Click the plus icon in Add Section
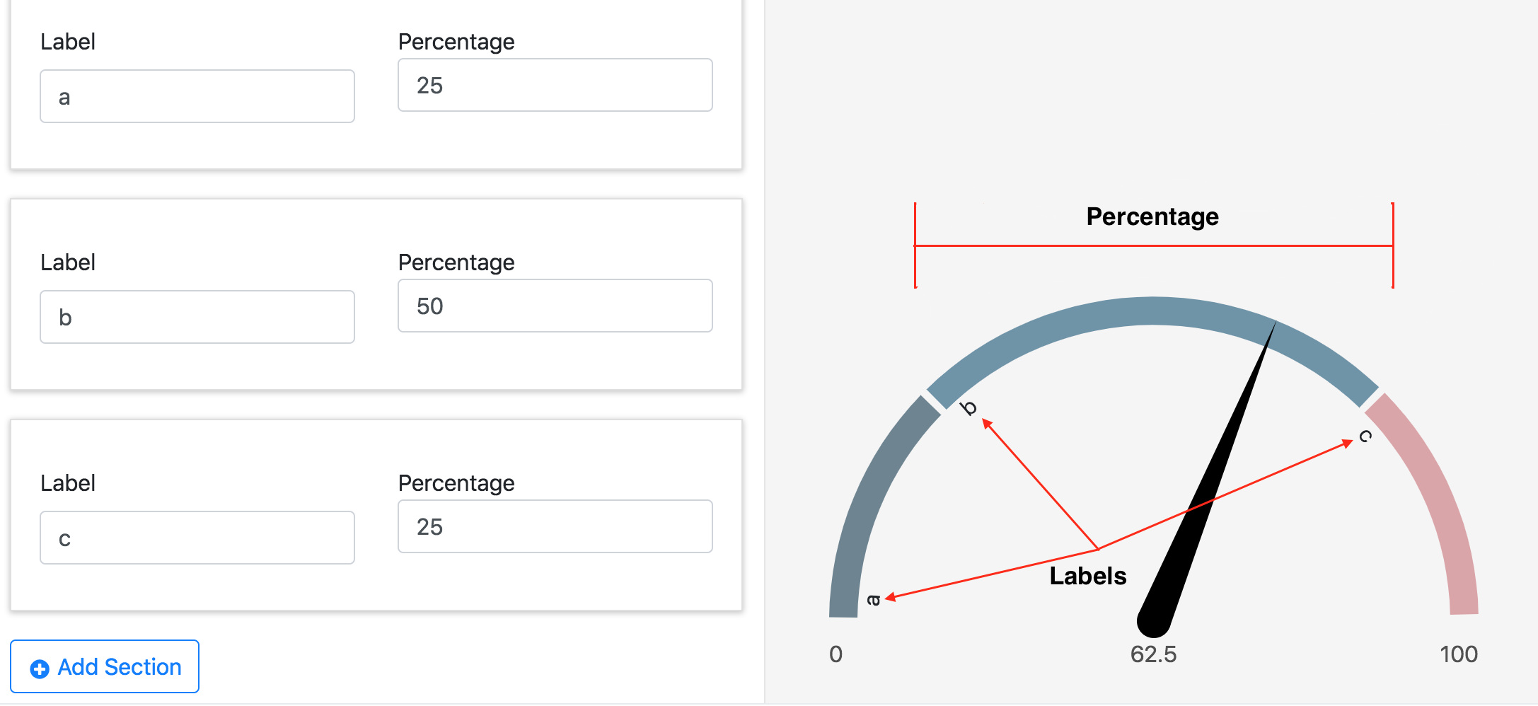Image resolution: width=1538 pixels, height=706 pixels. 40,669
